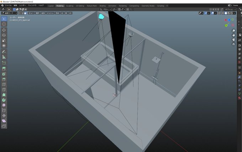Toggle X axis mesh mirror
242x152 pixels.
tap(213, 9)
